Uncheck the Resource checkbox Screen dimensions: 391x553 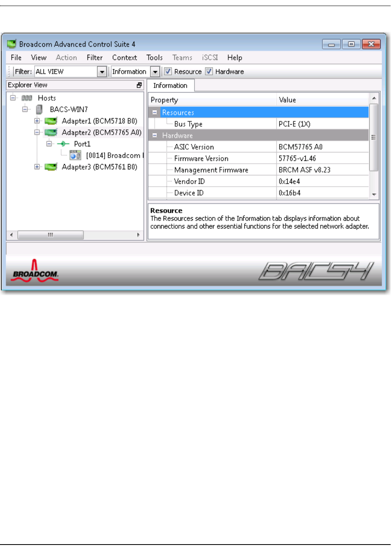click(168, 71)
